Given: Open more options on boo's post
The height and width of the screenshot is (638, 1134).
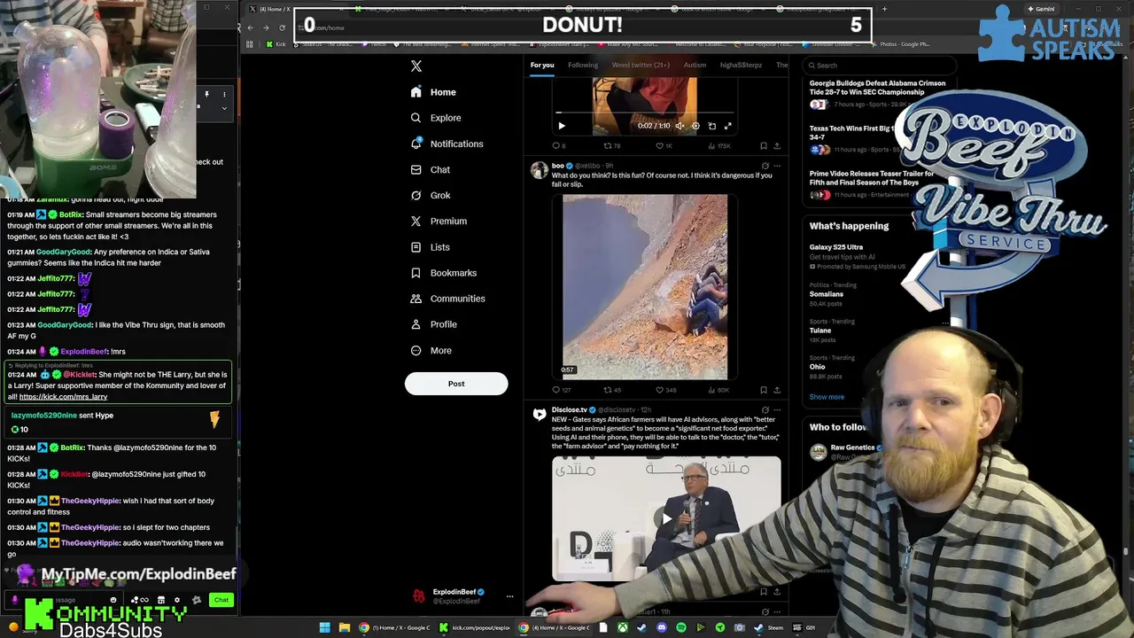Looking at the screenshot, I should 777,166.
